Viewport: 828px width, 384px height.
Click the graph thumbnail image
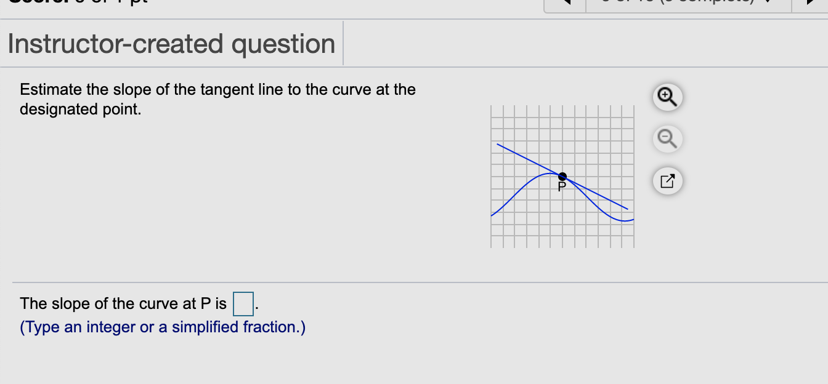pyautogui.click(x=561, y=177)
